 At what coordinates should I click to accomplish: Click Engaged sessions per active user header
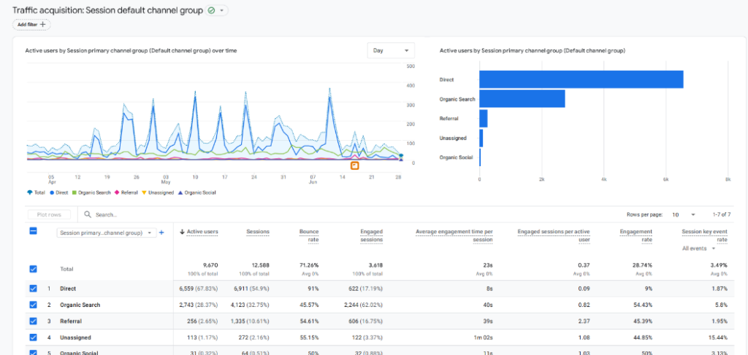[x=554, y=235]
